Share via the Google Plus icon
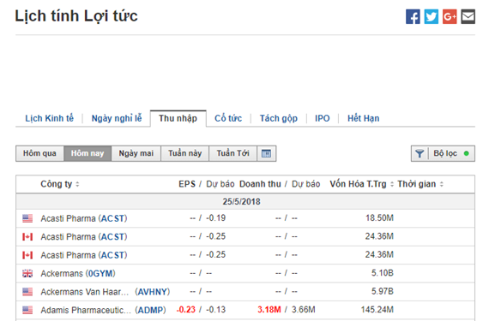This screenshot has height=321, width=483. (x=450, y=16)
